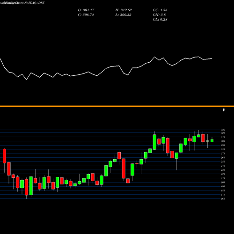Image resolution: width=234 pixels, height=234 pixels.
Task: Click the low value L: 300.32
Action: click(x=123, y=15)
